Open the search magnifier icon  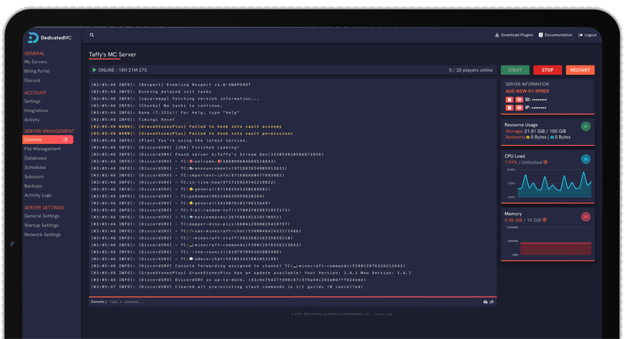point(92,35)
